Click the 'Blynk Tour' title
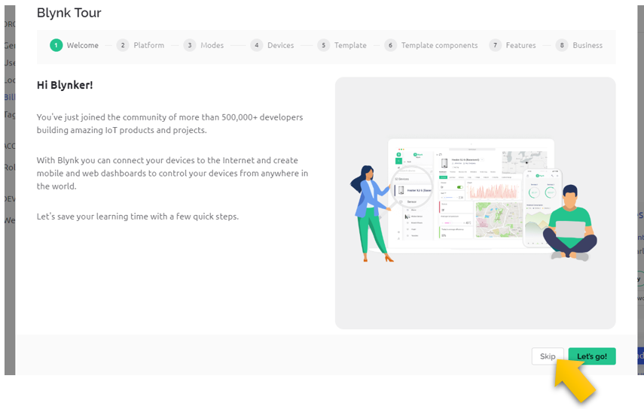The width and height of the screenshot is (644, 409). coord(69,13)
